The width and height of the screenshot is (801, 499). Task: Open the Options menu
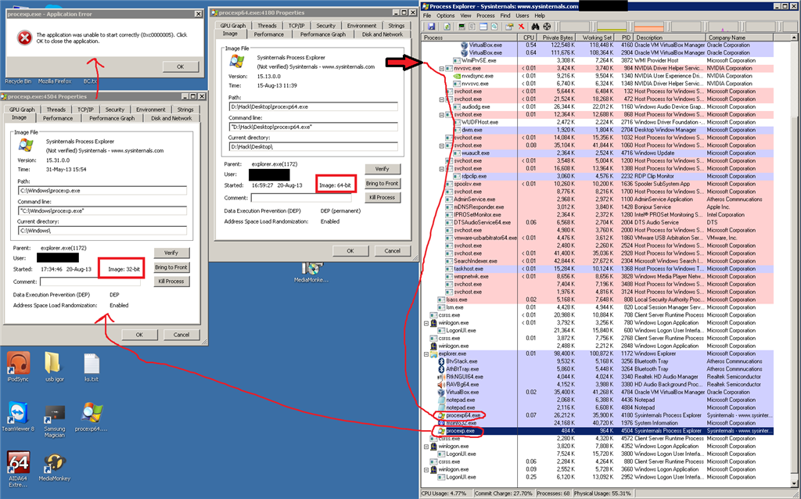445,16
